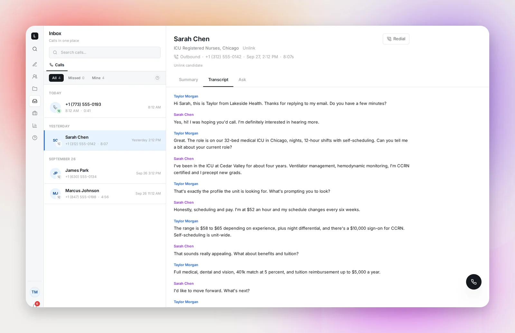
Task: Click first Taylor Morgan speaker label
Action: (x=186, y=96)
